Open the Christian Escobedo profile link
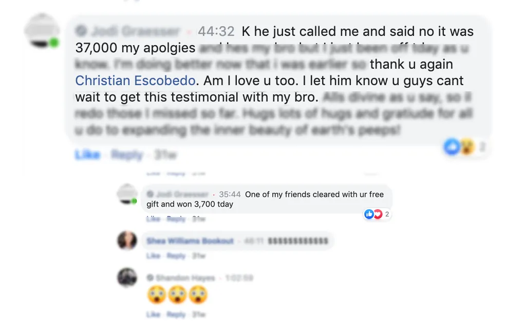The image size is (525, 322). 135,81
